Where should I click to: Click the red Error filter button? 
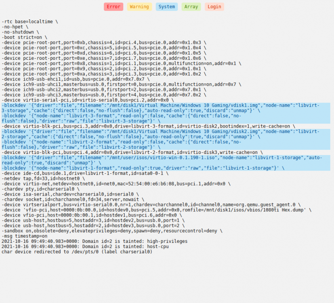pyautogui.click(x=113, y=7)
